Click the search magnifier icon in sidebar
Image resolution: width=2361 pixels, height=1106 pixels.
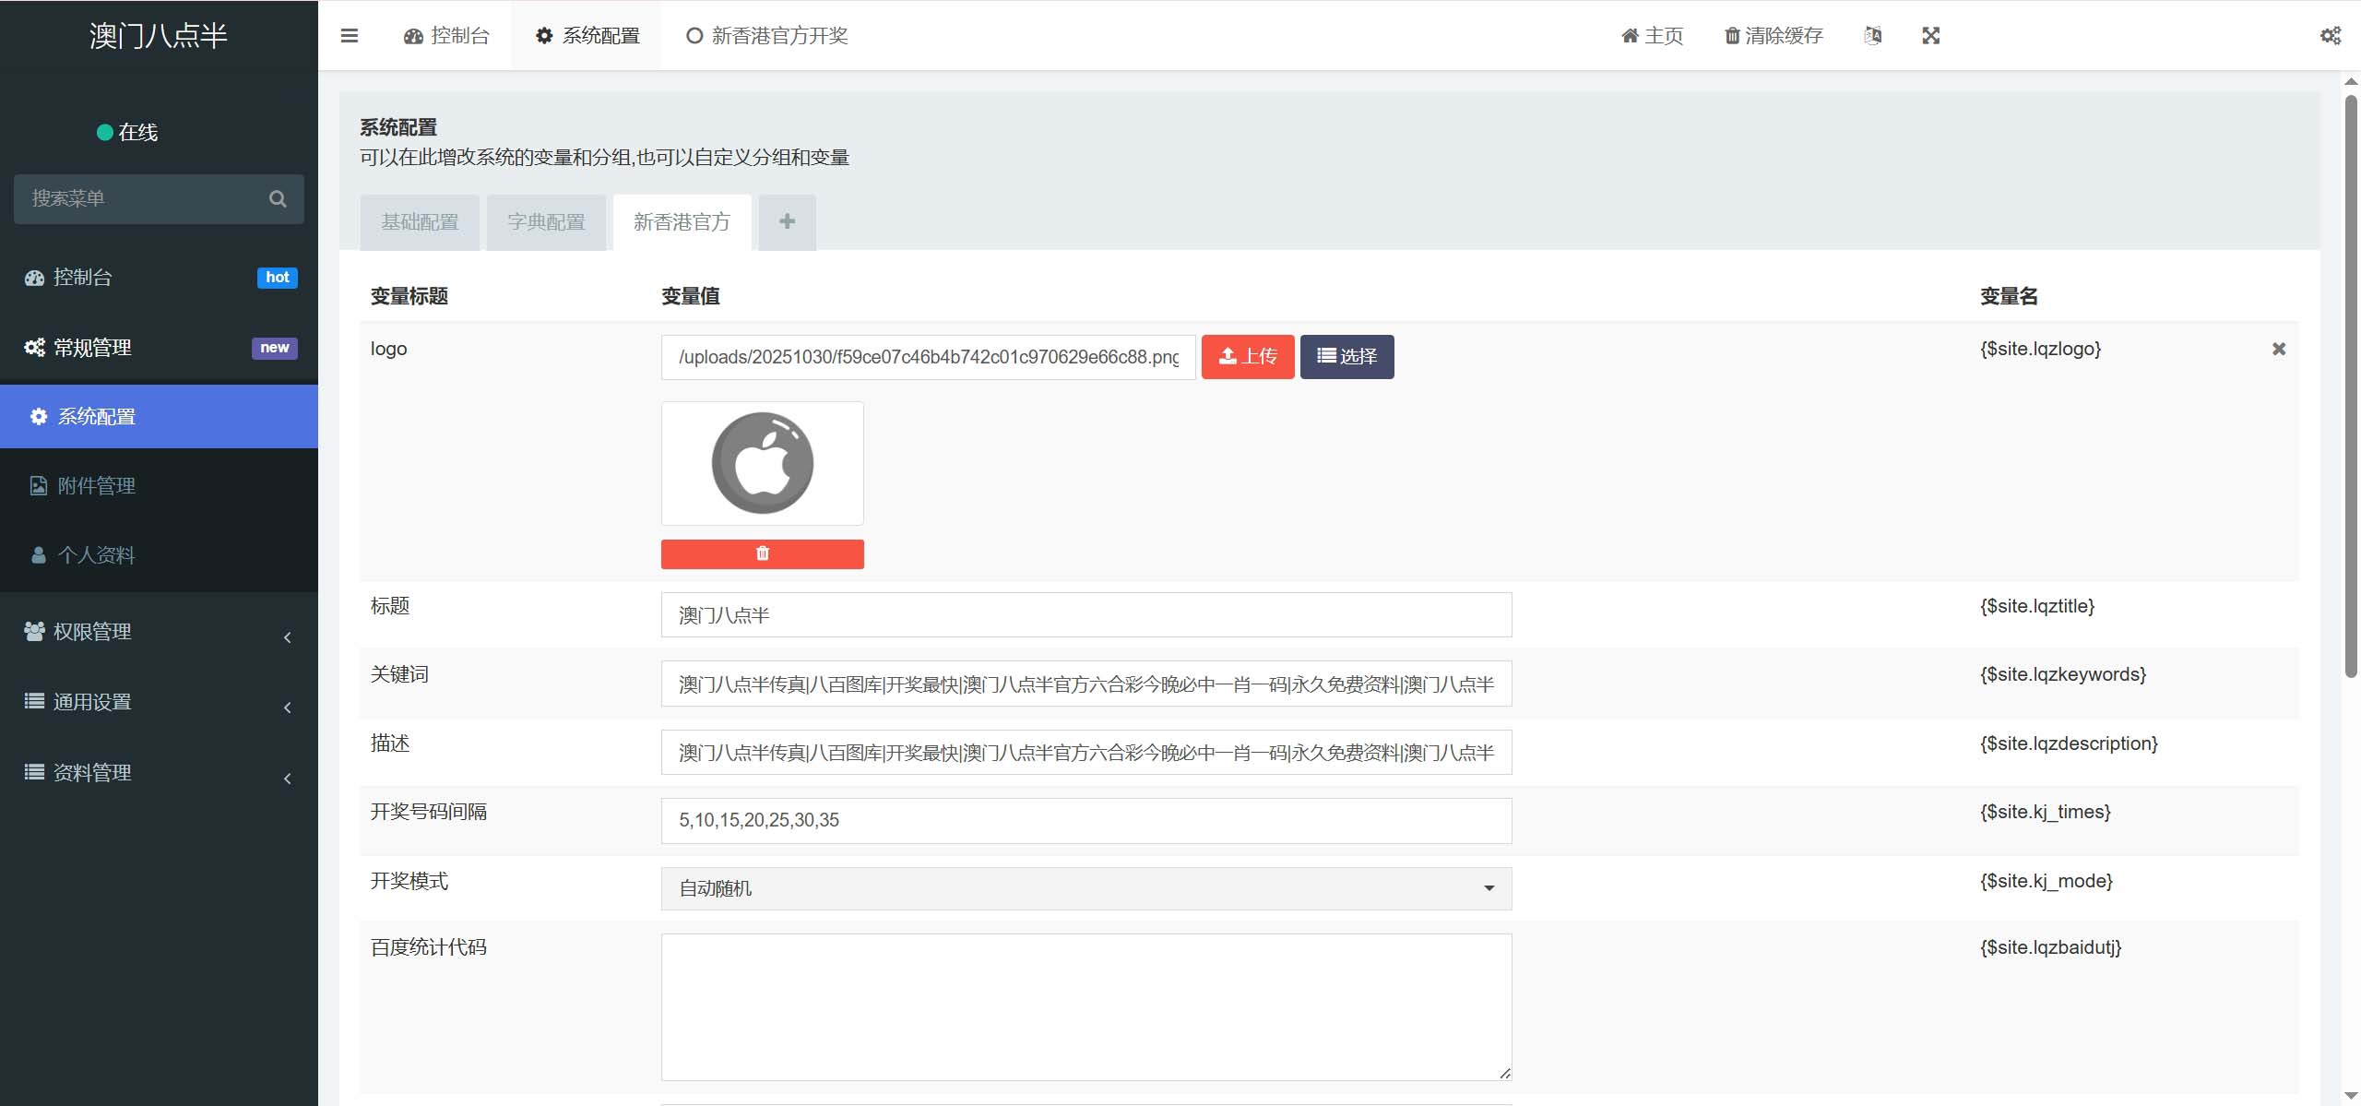[277, 199]
